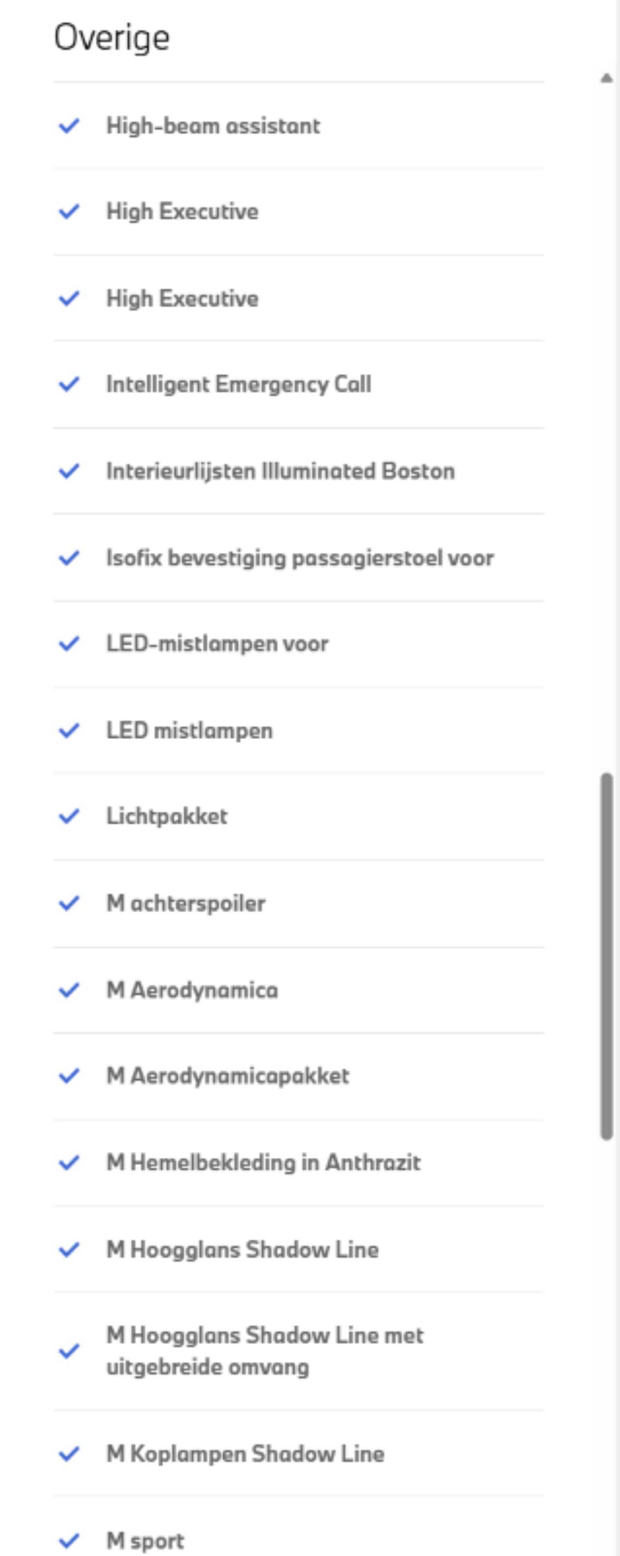Click the Overige section heading

tap(112, 38)
